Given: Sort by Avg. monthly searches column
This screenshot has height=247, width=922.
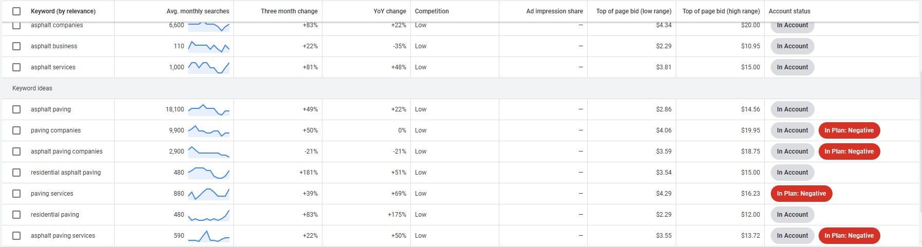Looking at the screenshot, I should pyautogui.click(x=198, y=11).
